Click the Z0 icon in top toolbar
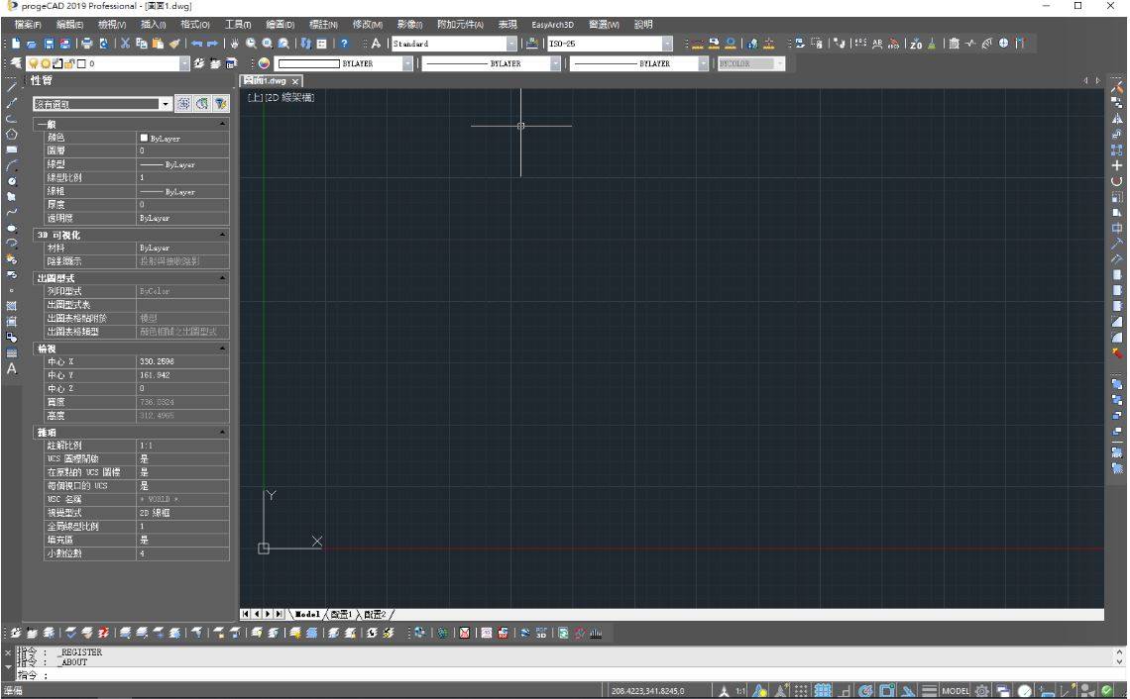Viewport: 1130px width, 699px height. pos(916,44)
